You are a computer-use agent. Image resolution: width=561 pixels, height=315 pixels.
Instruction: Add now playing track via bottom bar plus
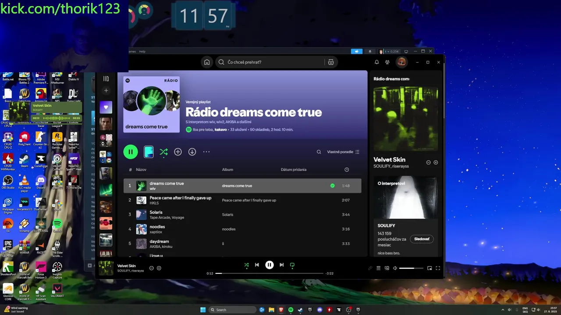(x=159, y=268)
